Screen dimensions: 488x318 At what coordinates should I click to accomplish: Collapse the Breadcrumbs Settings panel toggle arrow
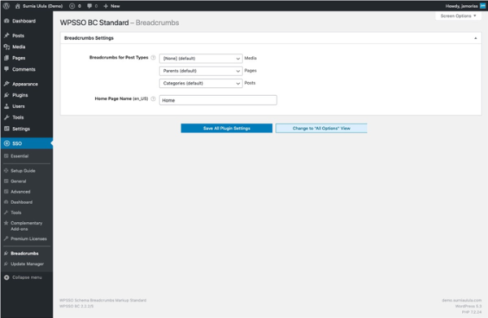click(475, 38)
